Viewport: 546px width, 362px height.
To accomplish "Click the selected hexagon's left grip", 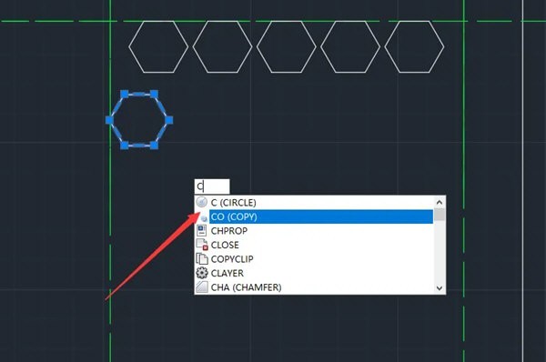I will pos(110,120).
